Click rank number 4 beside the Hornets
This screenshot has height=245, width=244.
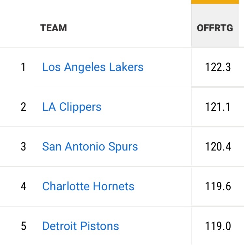(23, 186)
